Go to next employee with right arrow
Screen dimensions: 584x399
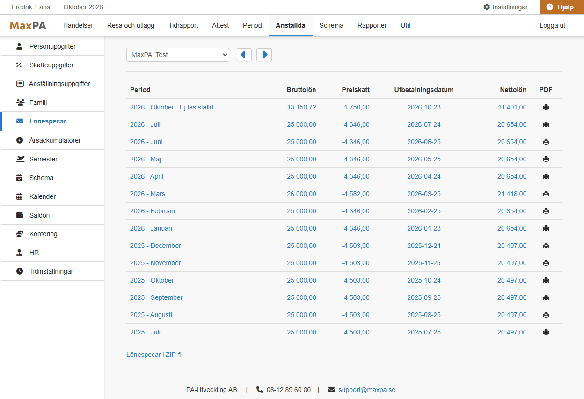(x=264, y=55)
